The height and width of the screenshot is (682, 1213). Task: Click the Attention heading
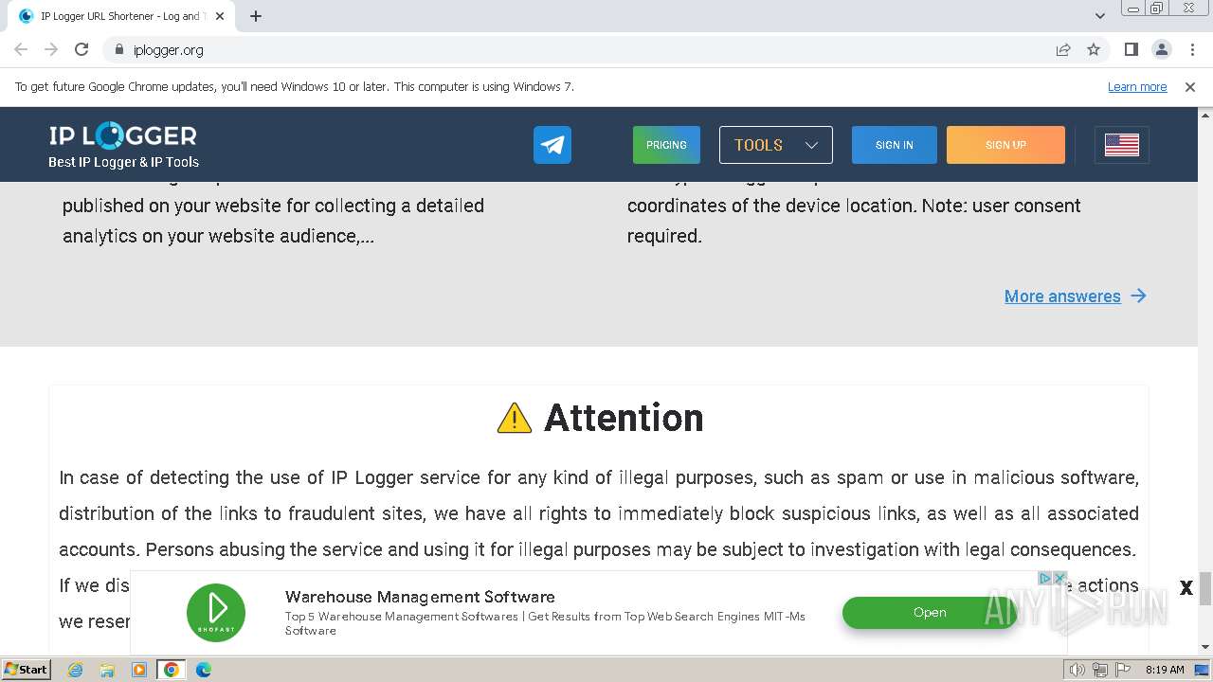(x=624, y=418)
